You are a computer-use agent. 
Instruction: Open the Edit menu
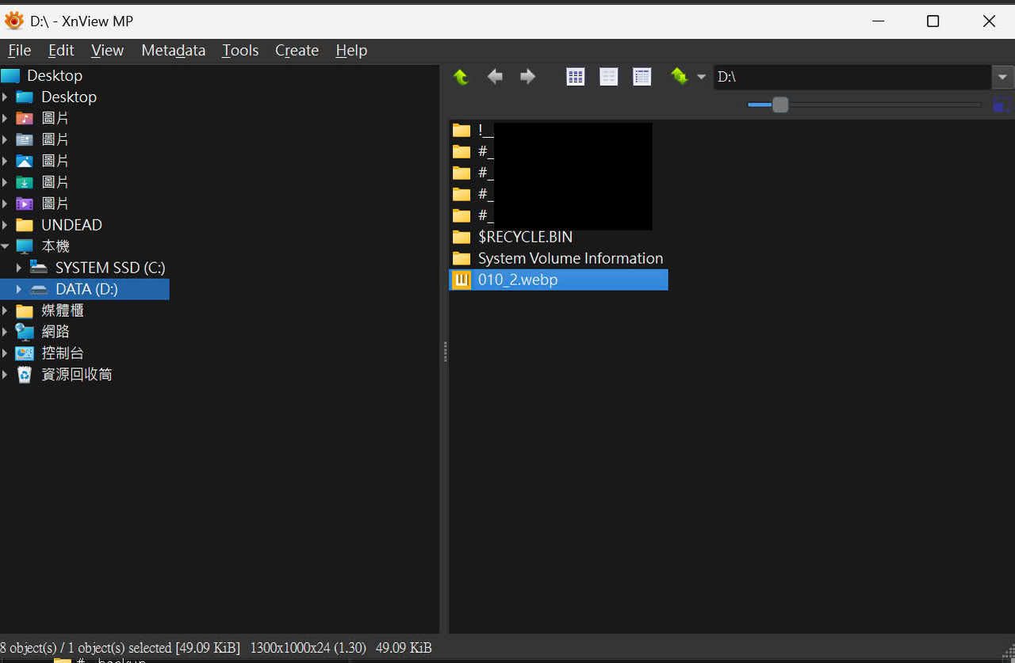click(61, 51)
